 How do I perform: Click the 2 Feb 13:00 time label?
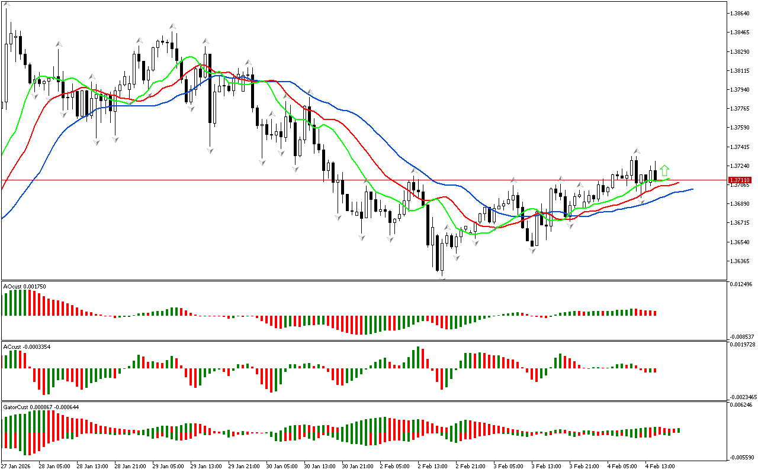click(x=432, y=466)
